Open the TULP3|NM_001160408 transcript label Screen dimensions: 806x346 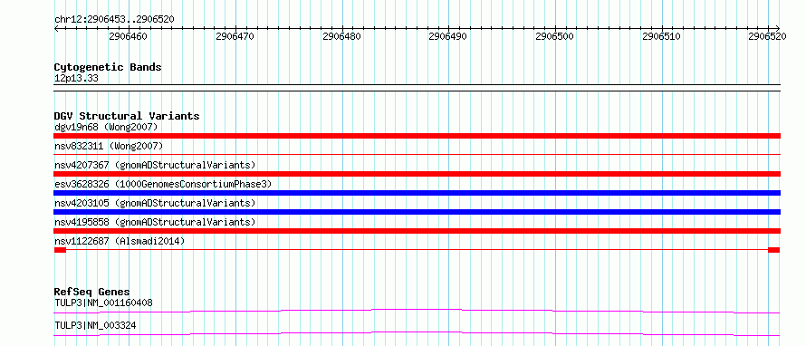tap(103, 303)
